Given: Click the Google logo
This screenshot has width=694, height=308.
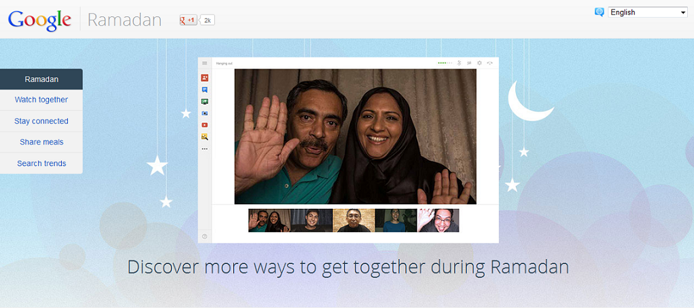Looking at the screenshot, I should click(39, 19).
